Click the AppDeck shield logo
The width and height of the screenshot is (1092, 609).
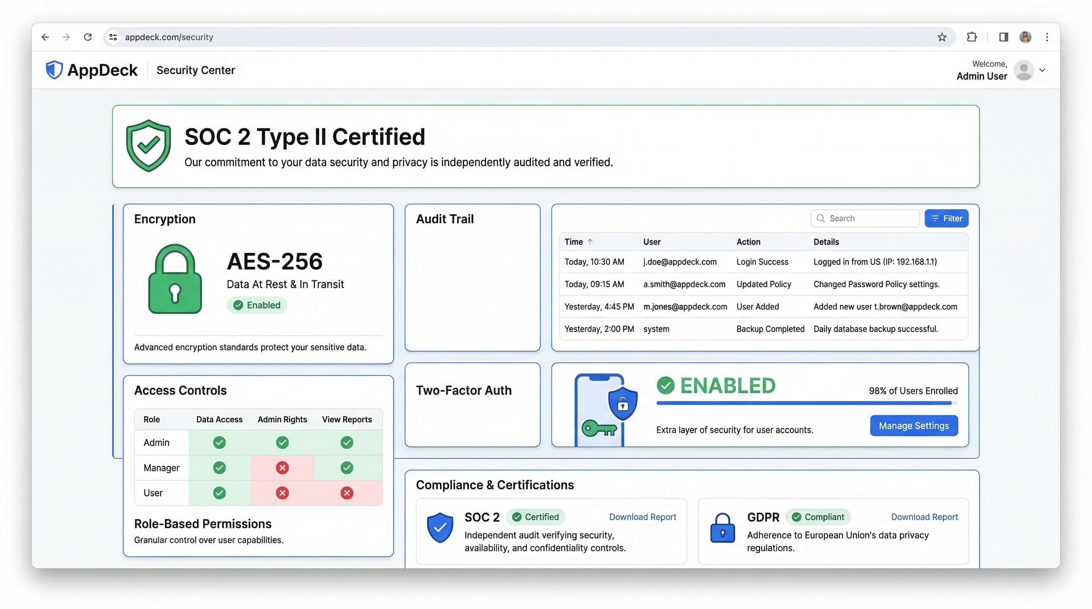(54, 70)
